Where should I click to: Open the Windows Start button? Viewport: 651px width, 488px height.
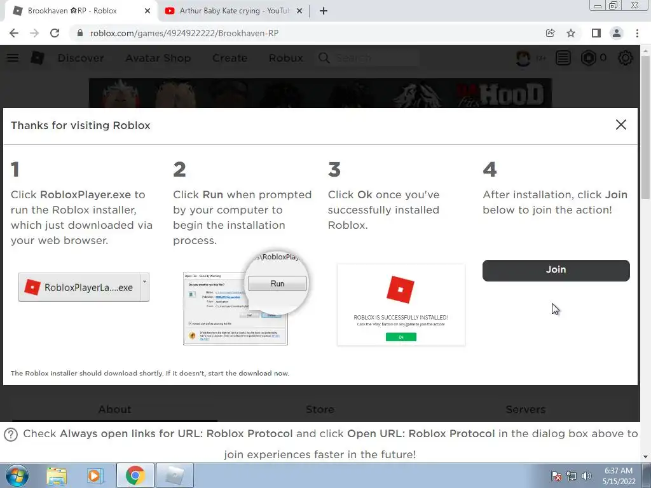coord(17,475)
